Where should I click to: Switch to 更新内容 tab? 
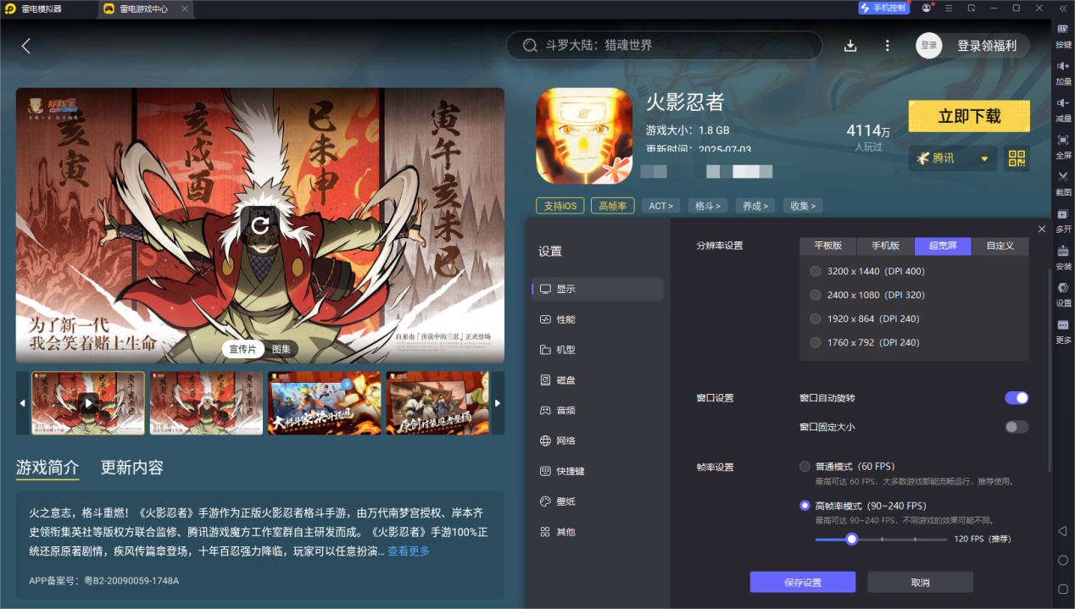(x=132, y=468)
